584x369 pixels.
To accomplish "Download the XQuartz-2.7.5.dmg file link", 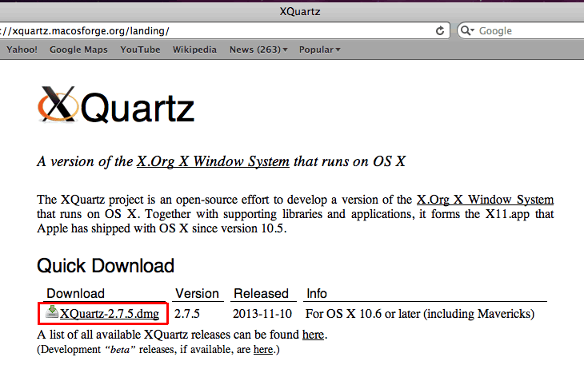I will [x=110, y=314].
